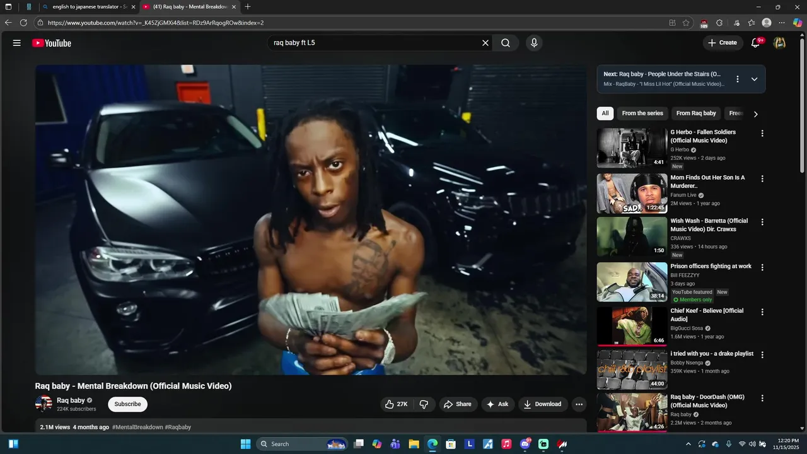
Task: Go to the YouTube home logo
Action: [x=52, y=43]
